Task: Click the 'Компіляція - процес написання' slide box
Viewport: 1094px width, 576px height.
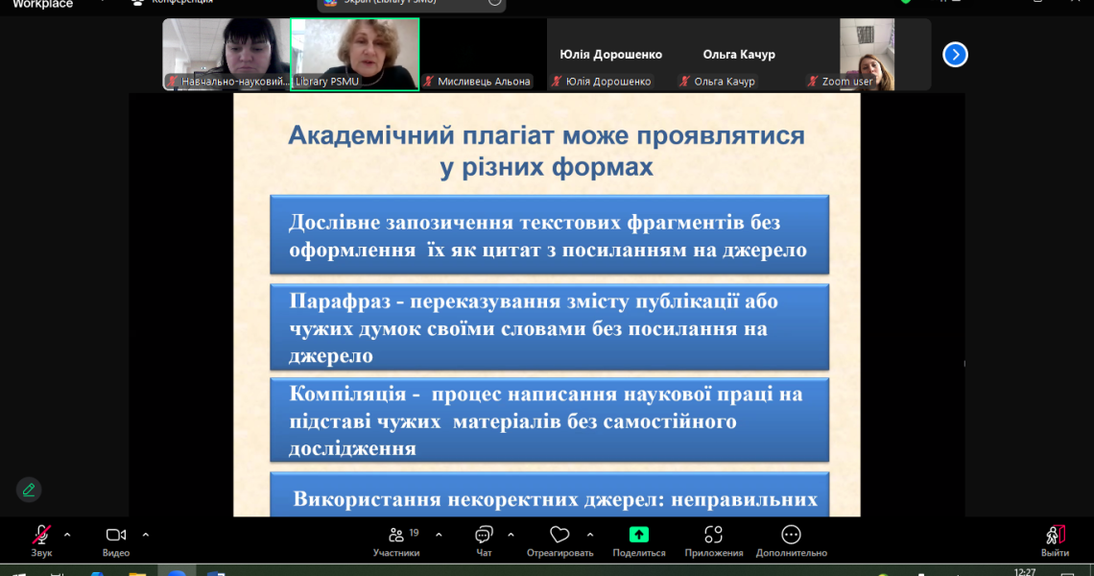Action: (550, 420)
